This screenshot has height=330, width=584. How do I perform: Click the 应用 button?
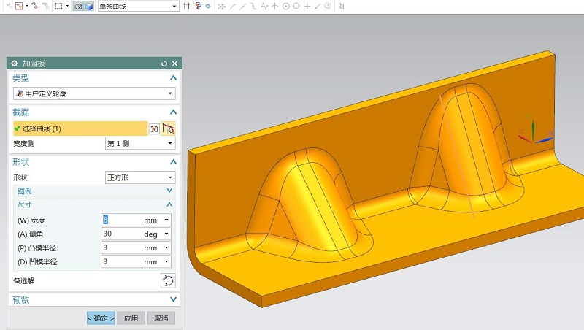click(131, 318)
